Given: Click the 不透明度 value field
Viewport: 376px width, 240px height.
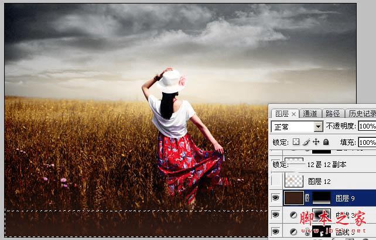Looking at the screenshot, I should (367, 126).
